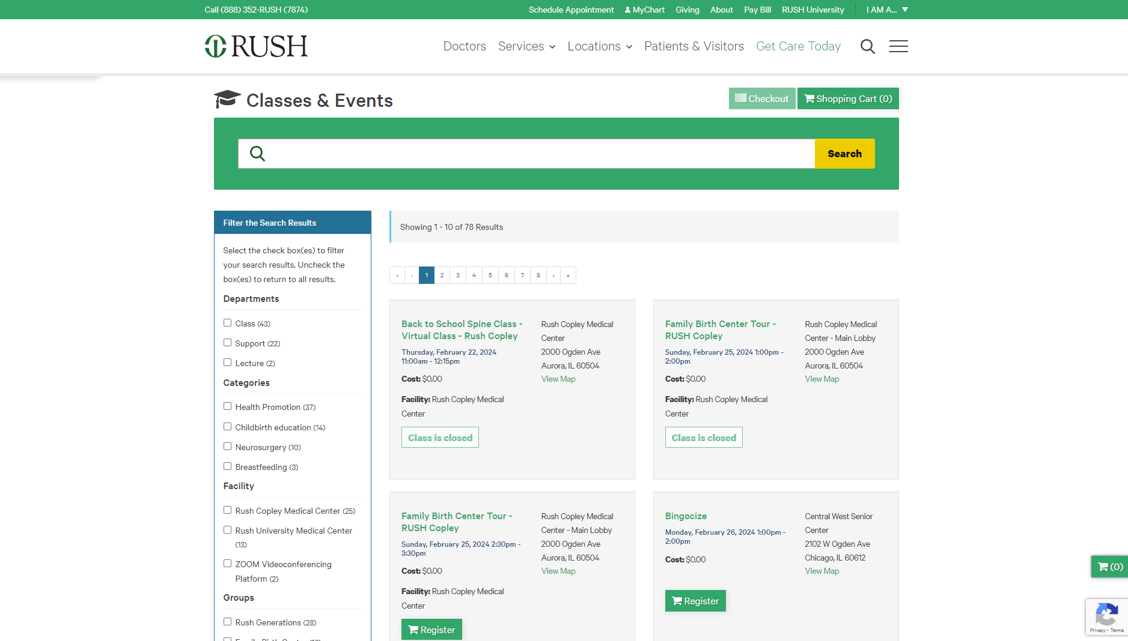Image resolution: width=1128 pixels, height=641 pixels.
Task: Open Shopping Cart (0) button
Action: pos(848,98)
